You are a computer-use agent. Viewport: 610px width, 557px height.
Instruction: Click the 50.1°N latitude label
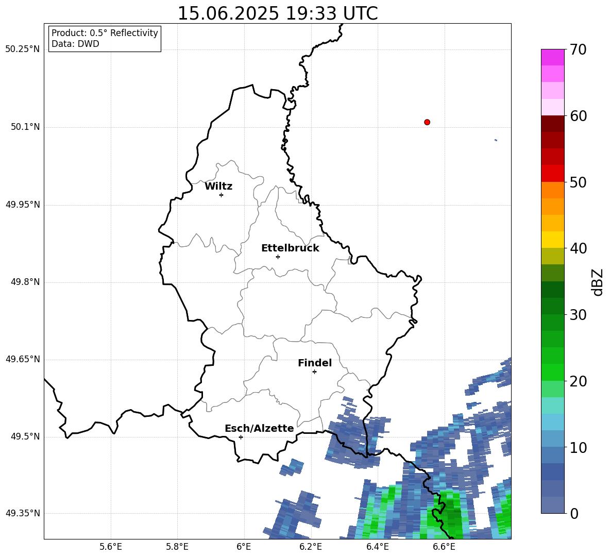tap(25, 127)
